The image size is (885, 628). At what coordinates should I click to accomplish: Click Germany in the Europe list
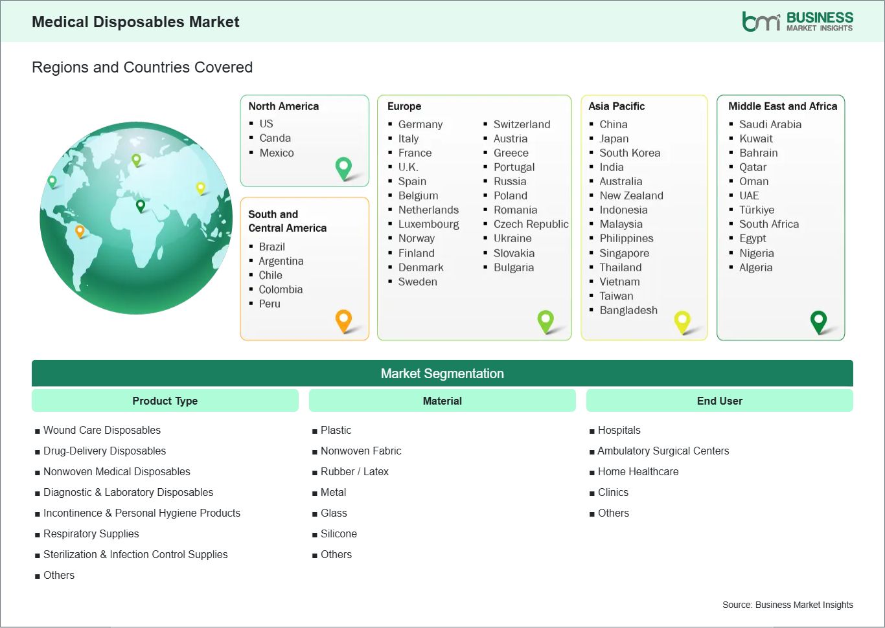[420, 124]
